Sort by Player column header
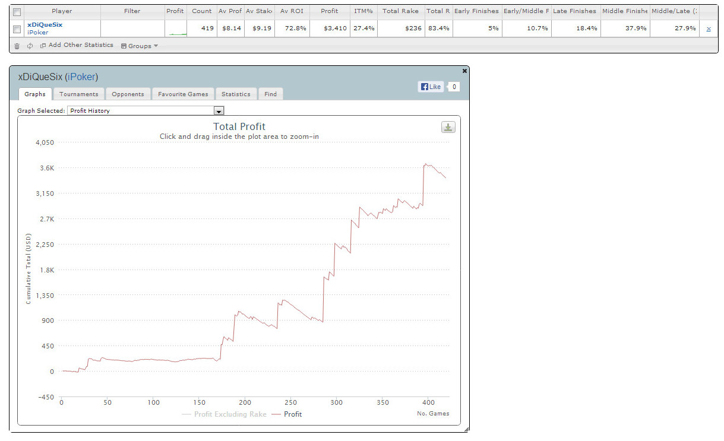Viewport: 724px width, 441px height. [62, 11]
